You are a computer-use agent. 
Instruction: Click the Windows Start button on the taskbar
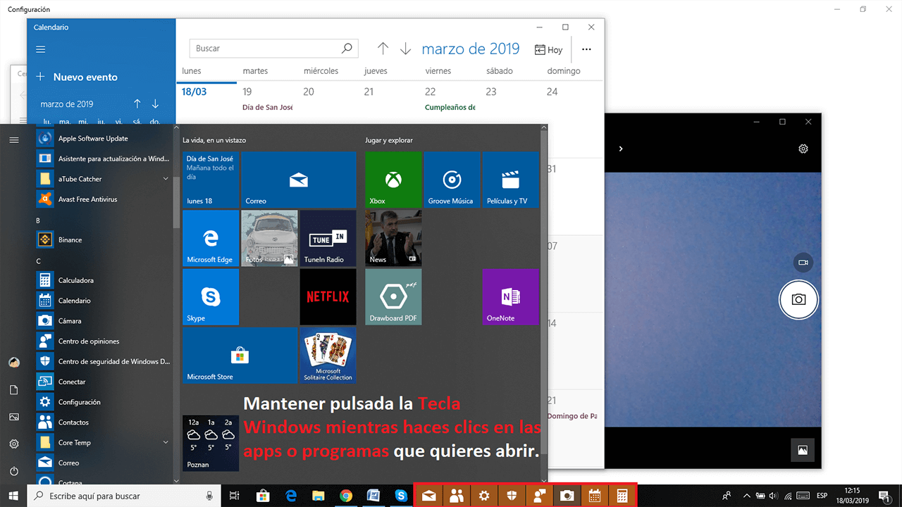(x=13, y=496)
